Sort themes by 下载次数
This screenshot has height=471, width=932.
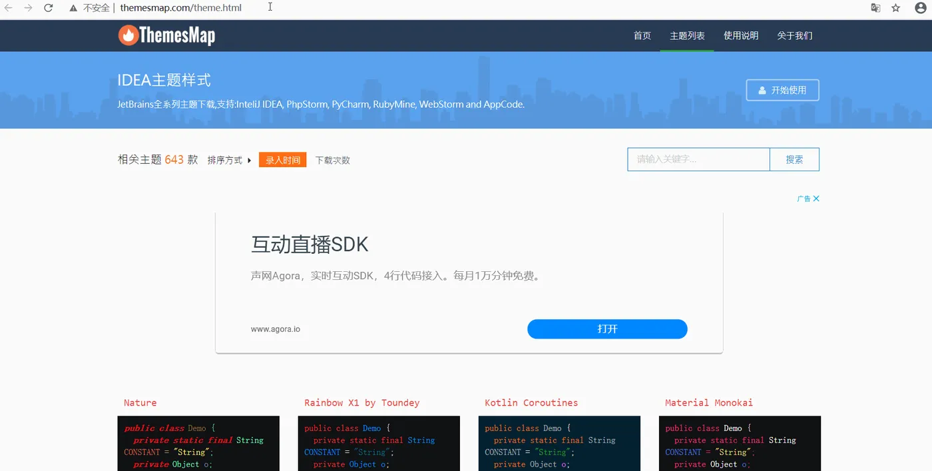(333, 160)
